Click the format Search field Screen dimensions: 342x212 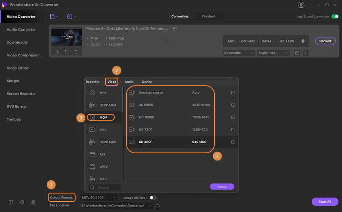105,187
